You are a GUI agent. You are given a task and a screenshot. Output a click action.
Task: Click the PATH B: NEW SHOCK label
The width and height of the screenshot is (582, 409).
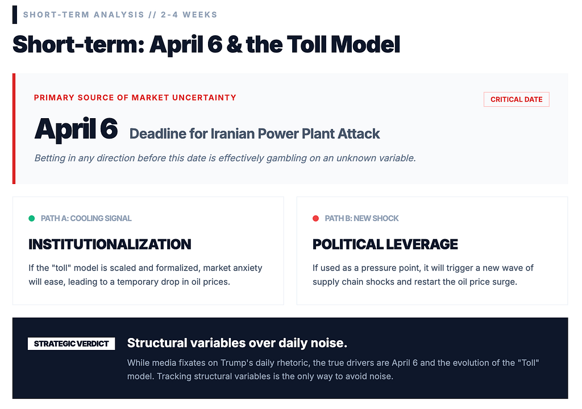361,218
